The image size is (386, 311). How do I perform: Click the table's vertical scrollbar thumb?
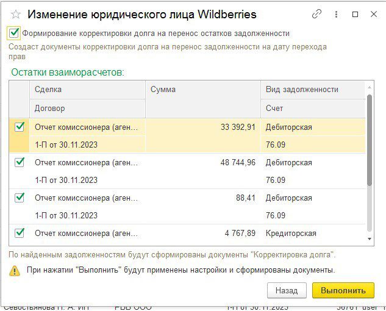(369, 140)
